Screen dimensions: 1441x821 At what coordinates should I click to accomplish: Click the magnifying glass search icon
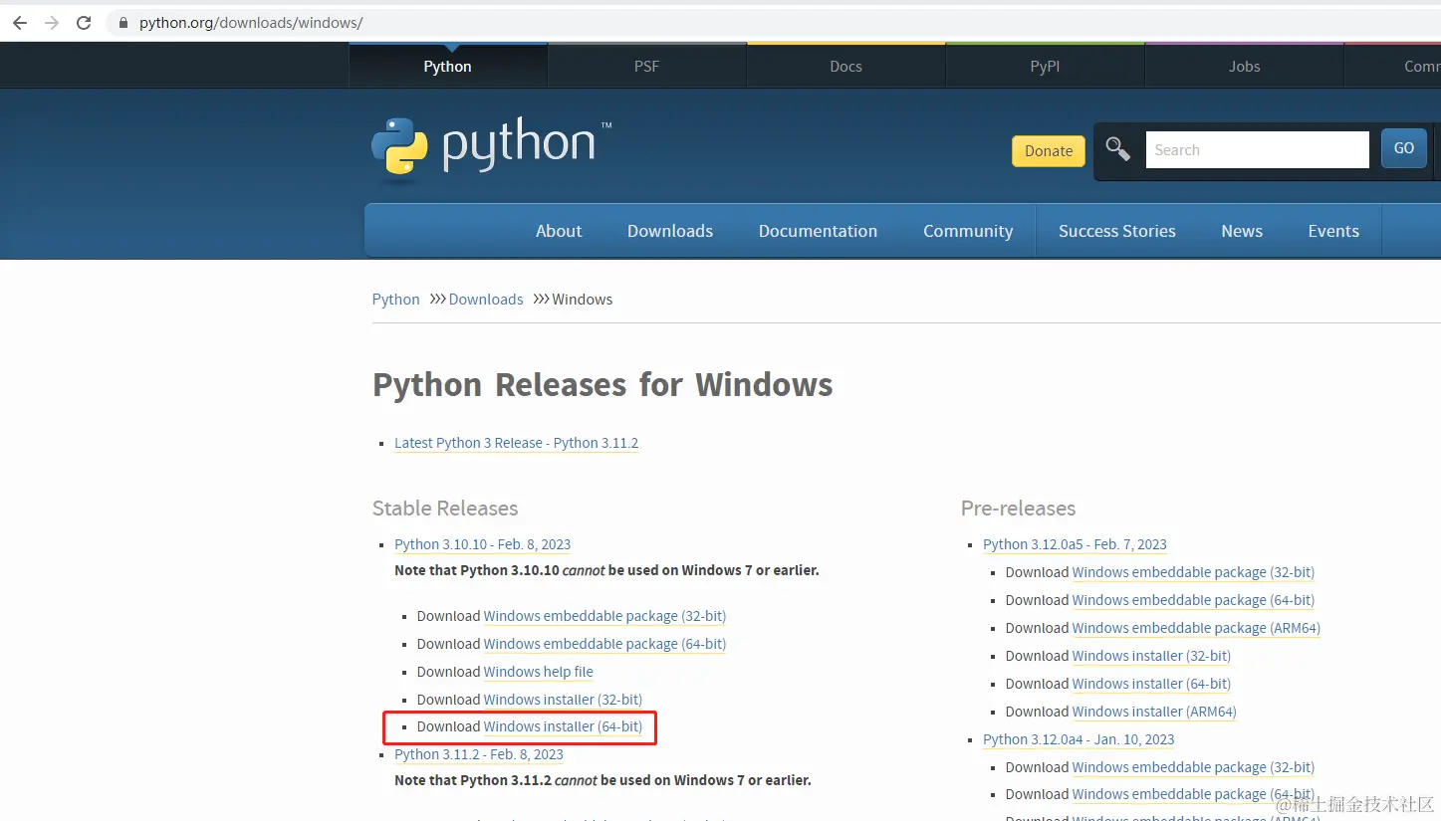(1118, 149)
